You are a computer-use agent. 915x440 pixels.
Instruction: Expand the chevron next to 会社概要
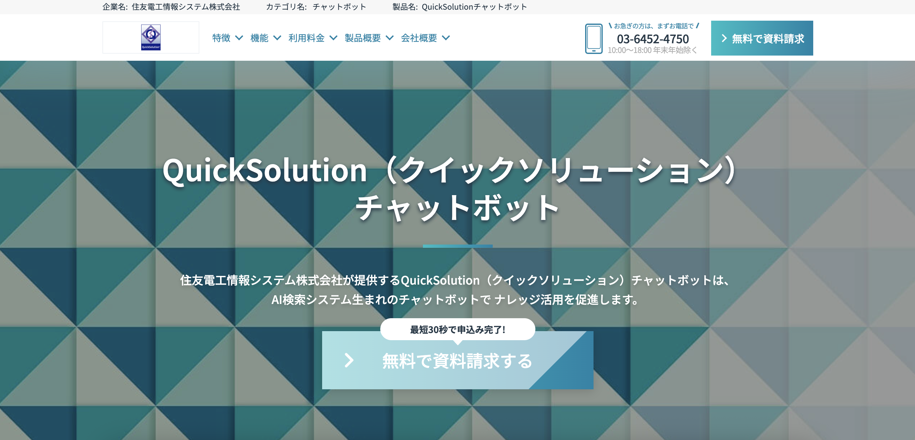446,38
